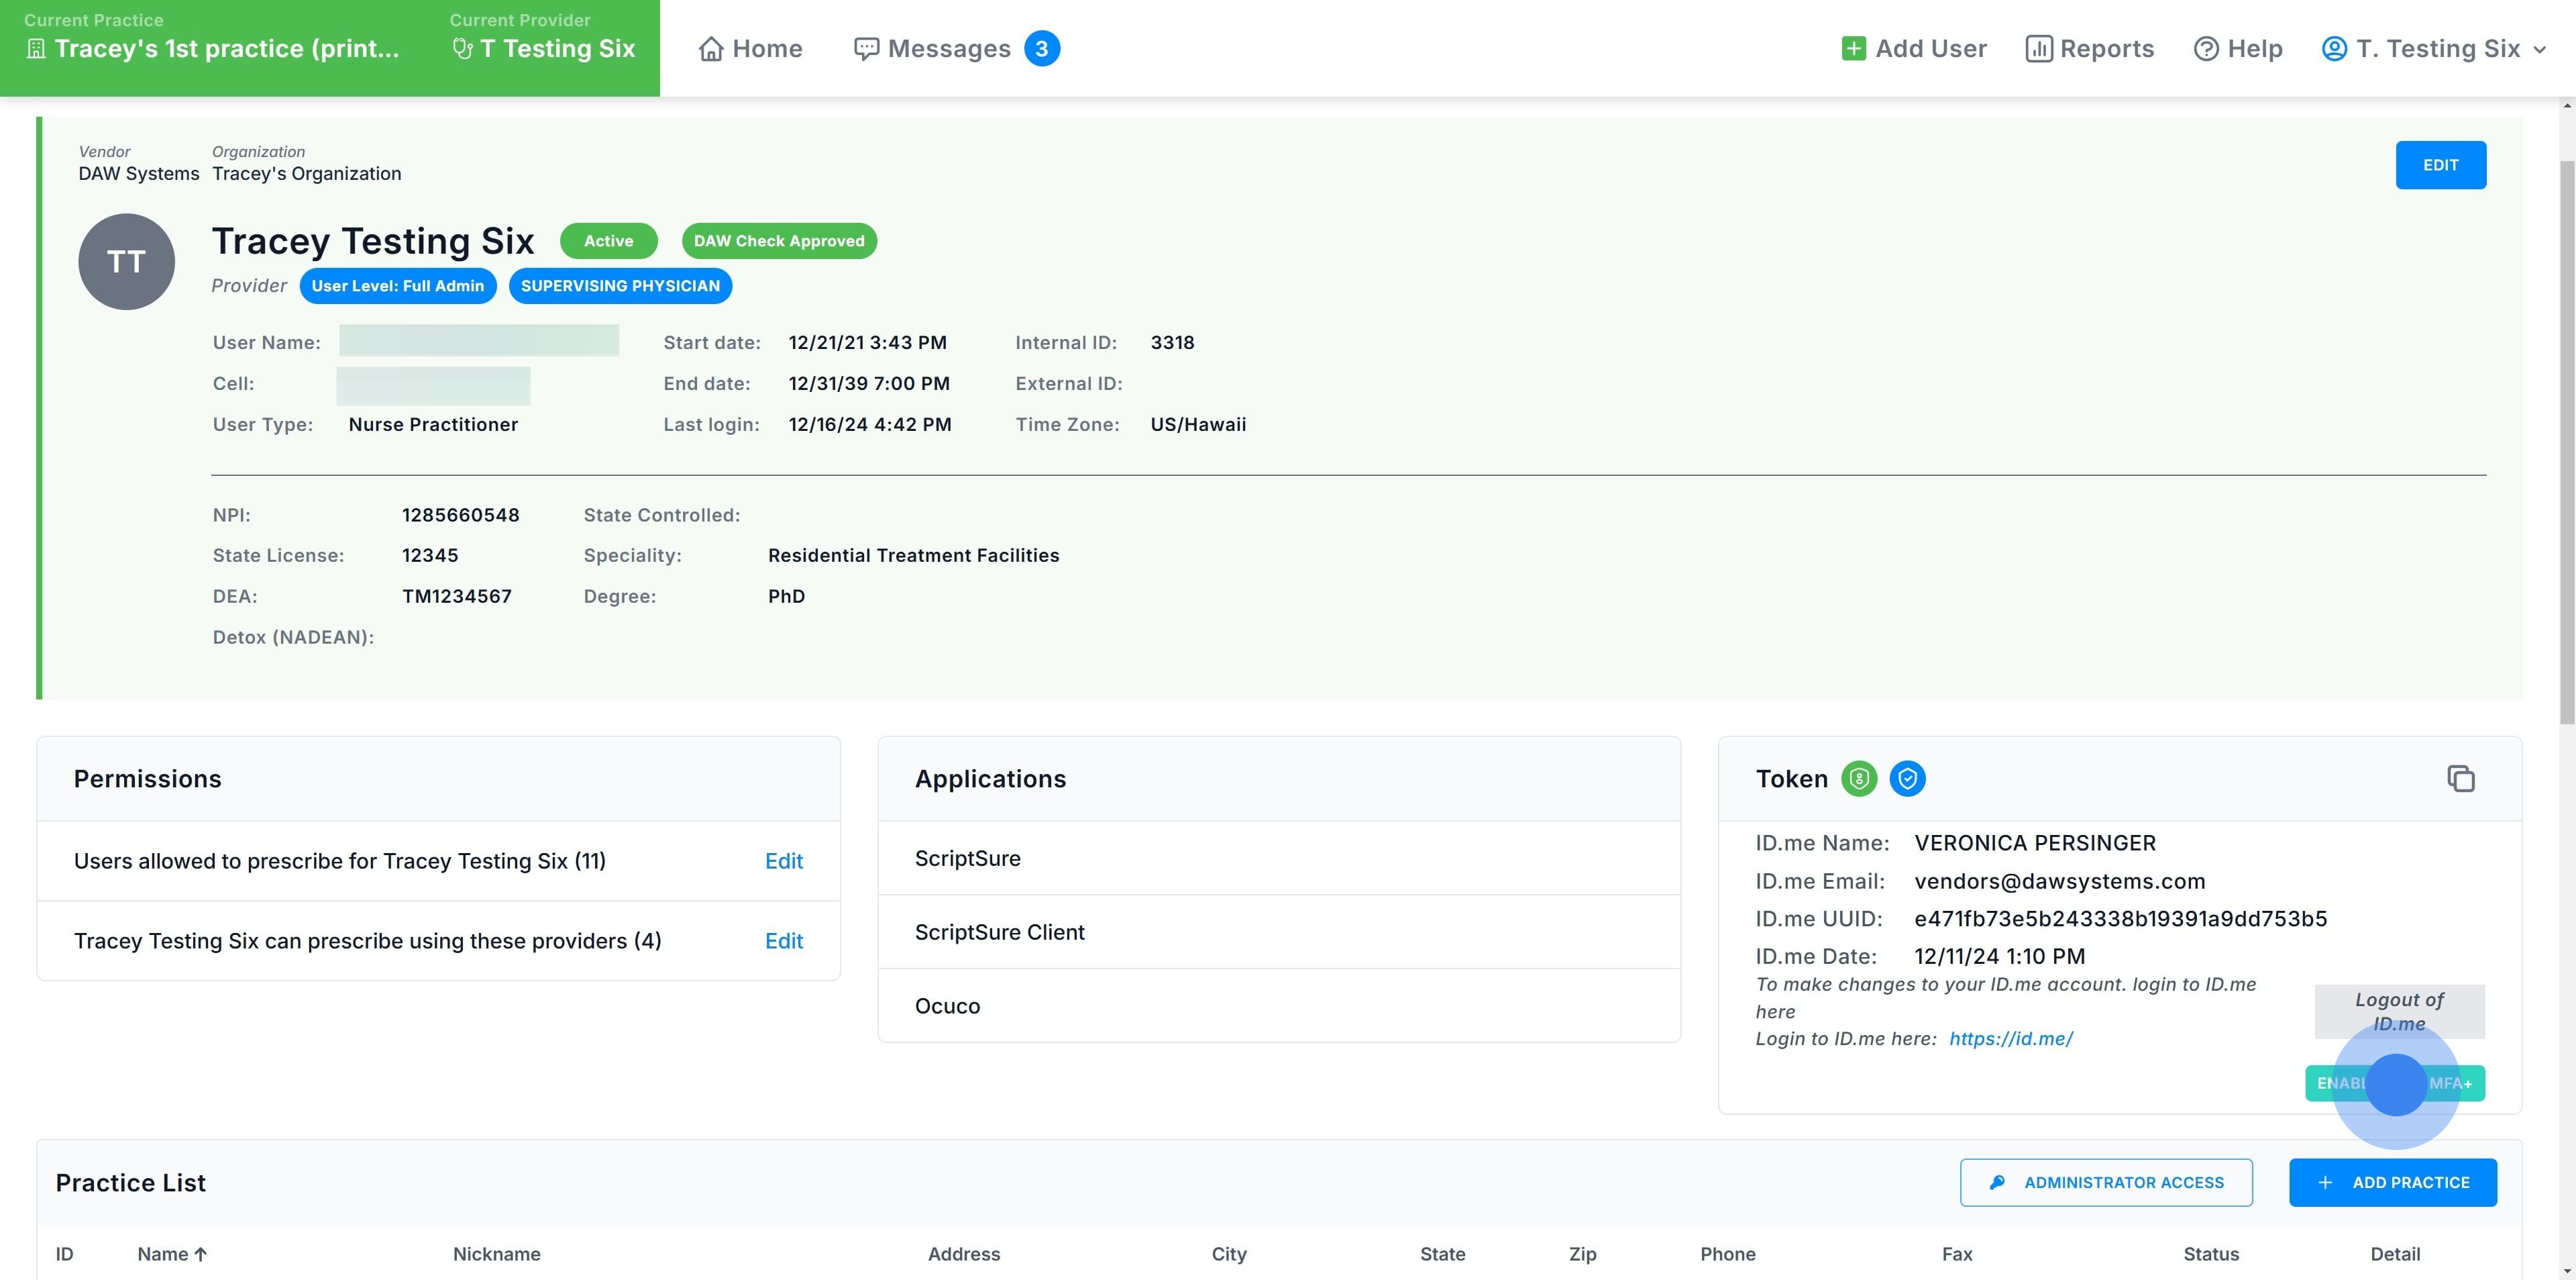Click the Nickname column header
The width and height of the screenshot is (2576, 1280).
(496, 1254)
